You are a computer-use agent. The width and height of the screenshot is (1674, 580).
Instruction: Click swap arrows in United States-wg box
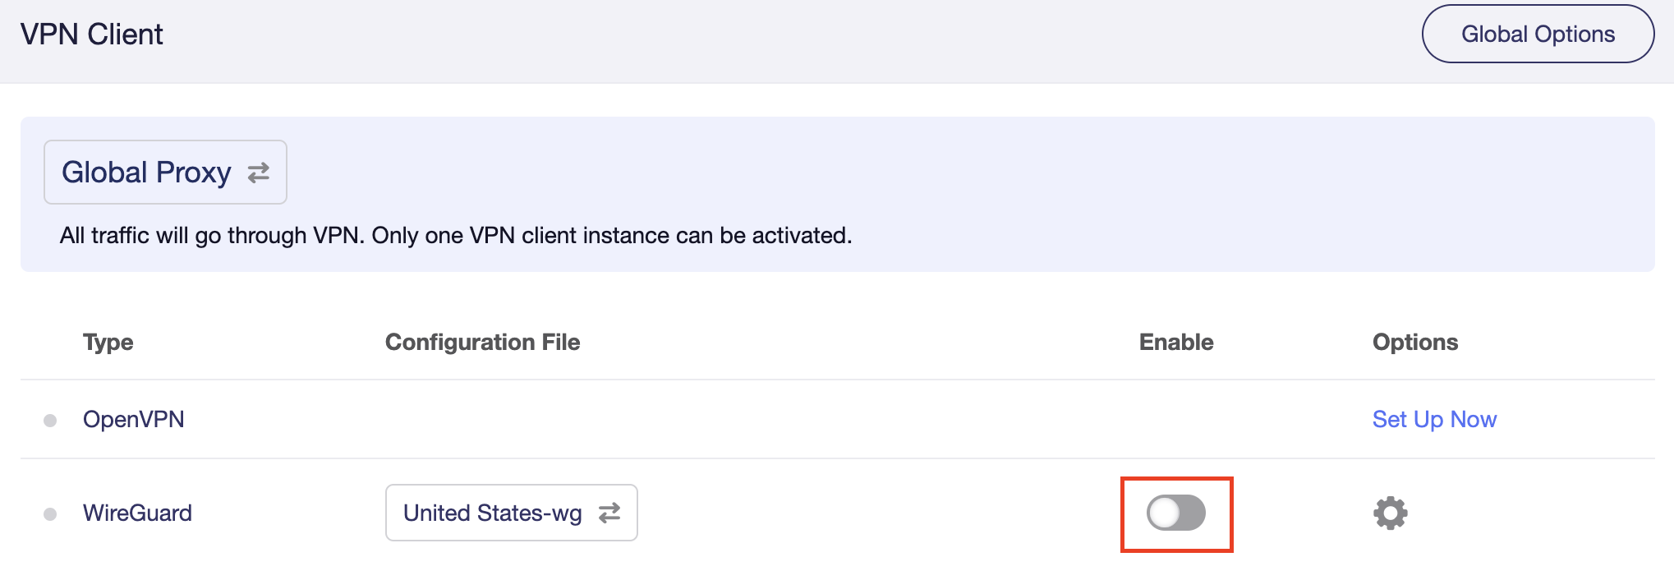pos(609,513)
